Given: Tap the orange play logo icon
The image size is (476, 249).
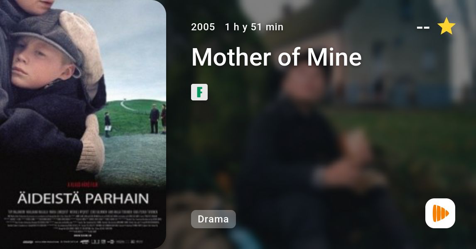Looking at the screenshot, I should point(440,213).
